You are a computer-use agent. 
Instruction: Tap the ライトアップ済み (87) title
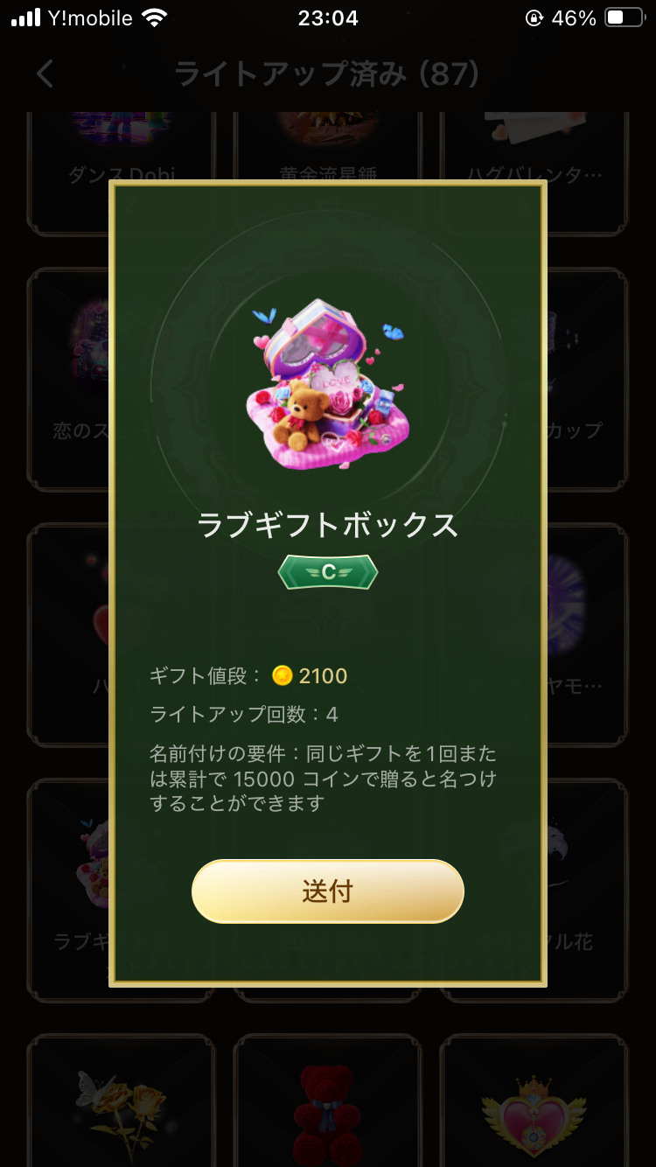click(x=327, y=73)
